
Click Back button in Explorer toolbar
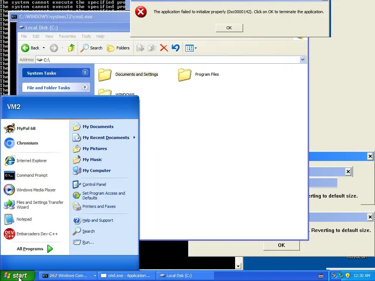(x=30, y=48)
